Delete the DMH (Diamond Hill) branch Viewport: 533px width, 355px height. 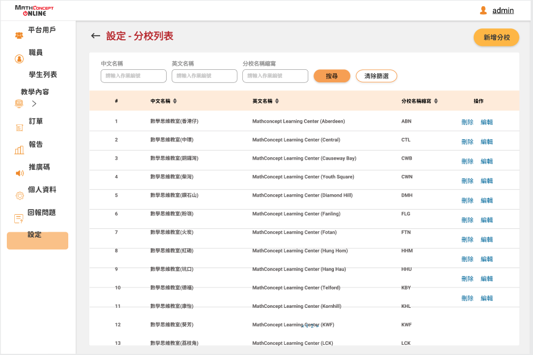click(468, 201)
